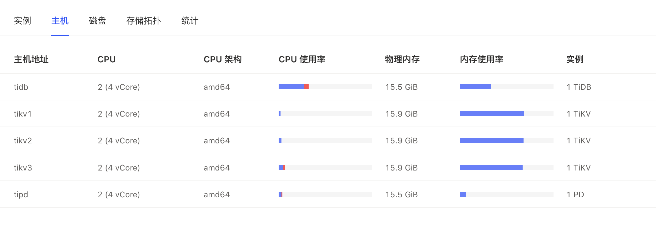Image resolution: width=656 pixels, height=235 pixels.
Task: Click the tikv3 CPU usage bar
Action: pyautogui.click(x=325, y=167)
